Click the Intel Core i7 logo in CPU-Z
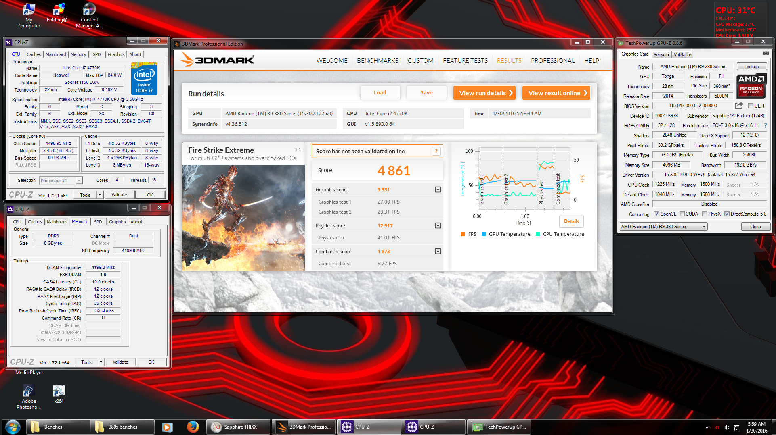This screenshot has width=776, height=435. (144, 79)
